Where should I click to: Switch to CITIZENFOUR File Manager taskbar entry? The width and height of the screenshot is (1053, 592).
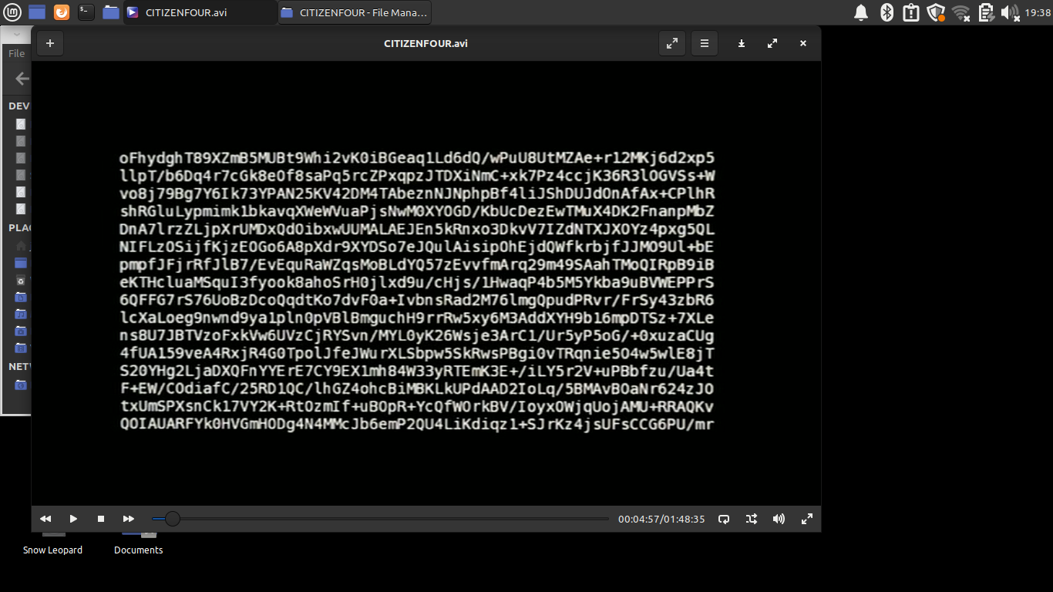pyautogui.click(x=355, y=12)
